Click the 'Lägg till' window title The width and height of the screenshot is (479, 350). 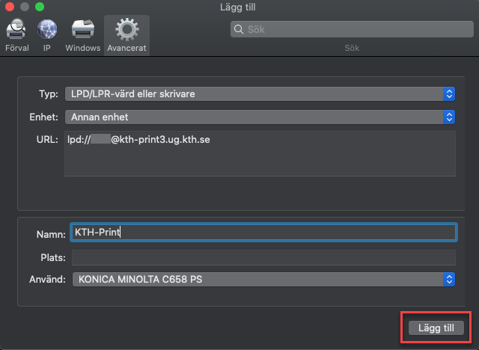(239, 7)
